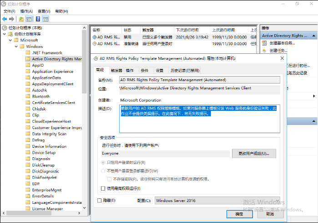318x223 pixels.
Task: Switch to the 历史记录(已禁用) tab
Action: [185, 71]
